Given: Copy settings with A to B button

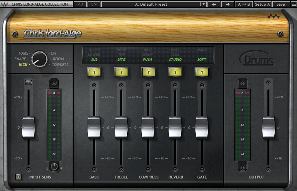Looking at the screenshot, I should coord(244,4).
